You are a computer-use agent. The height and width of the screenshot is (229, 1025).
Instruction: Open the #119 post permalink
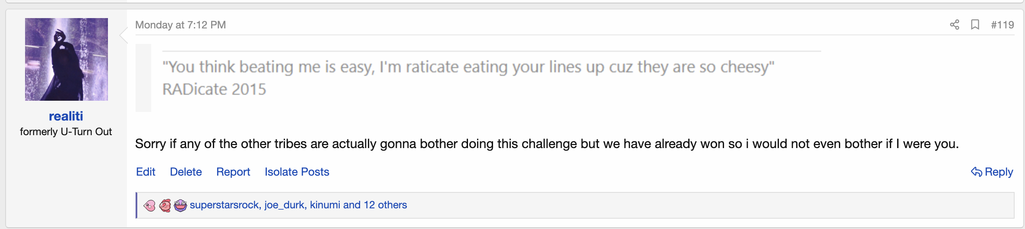tap(1002, 25)
